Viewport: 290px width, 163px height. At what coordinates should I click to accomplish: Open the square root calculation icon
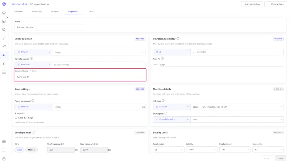point(4,38)
